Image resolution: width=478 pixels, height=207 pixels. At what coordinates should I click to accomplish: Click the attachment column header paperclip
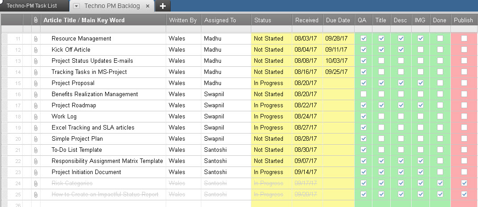[36, 20]
